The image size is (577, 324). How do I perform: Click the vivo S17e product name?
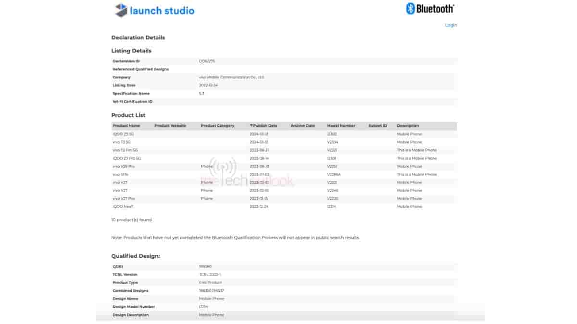pyautogui.click(x=120, y=174)
